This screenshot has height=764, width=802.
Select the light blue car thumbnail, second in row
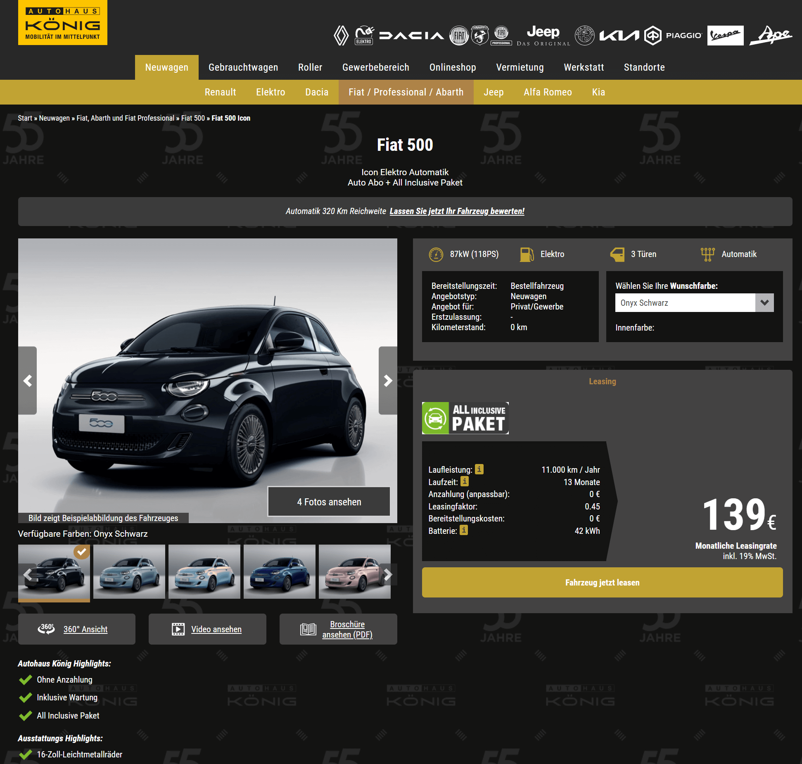tap(129, 572)
